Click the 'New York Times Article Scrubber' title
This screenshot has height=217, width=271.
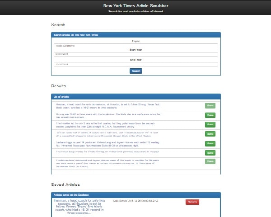pos(135,5)
